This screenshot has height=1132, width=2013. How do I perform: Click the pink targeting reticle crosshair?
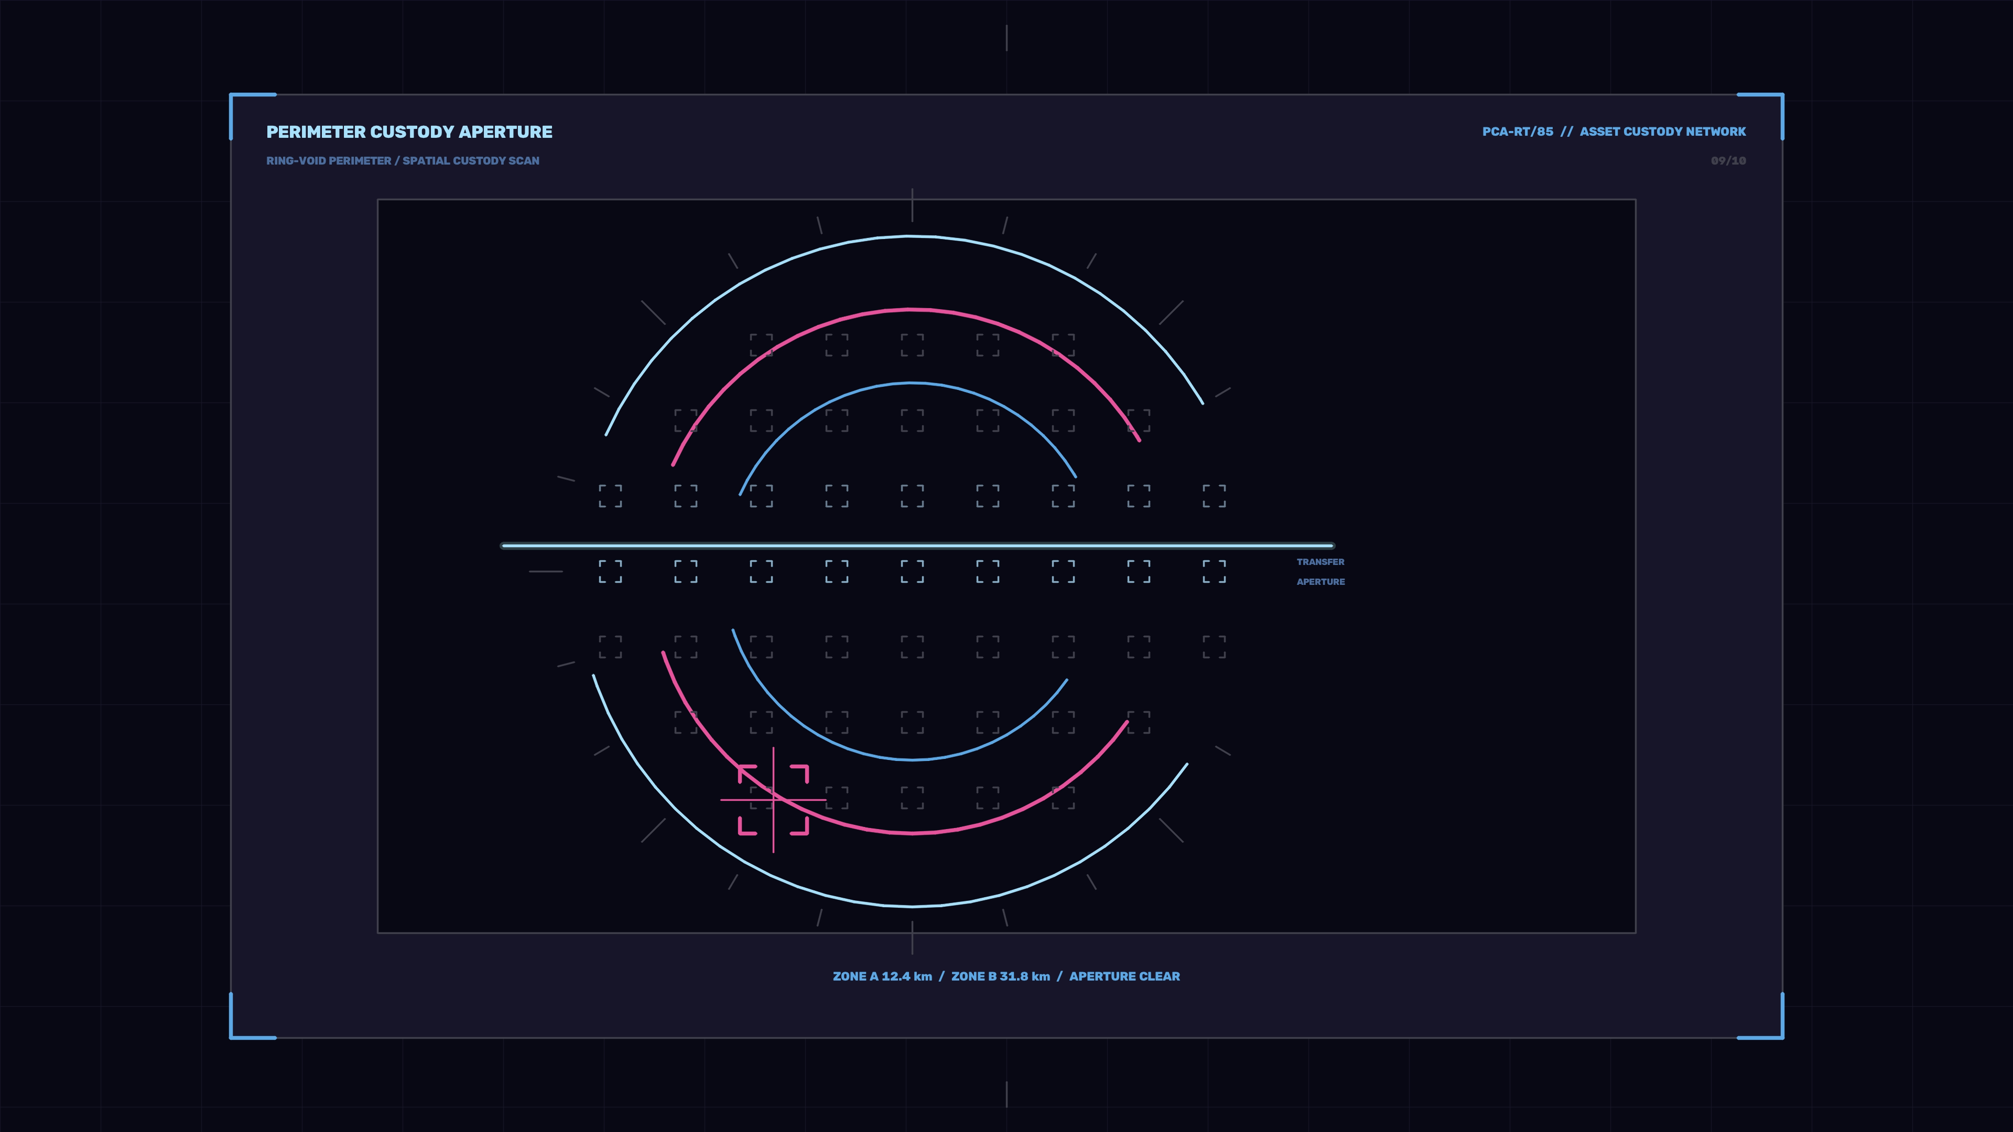[773, 800]
